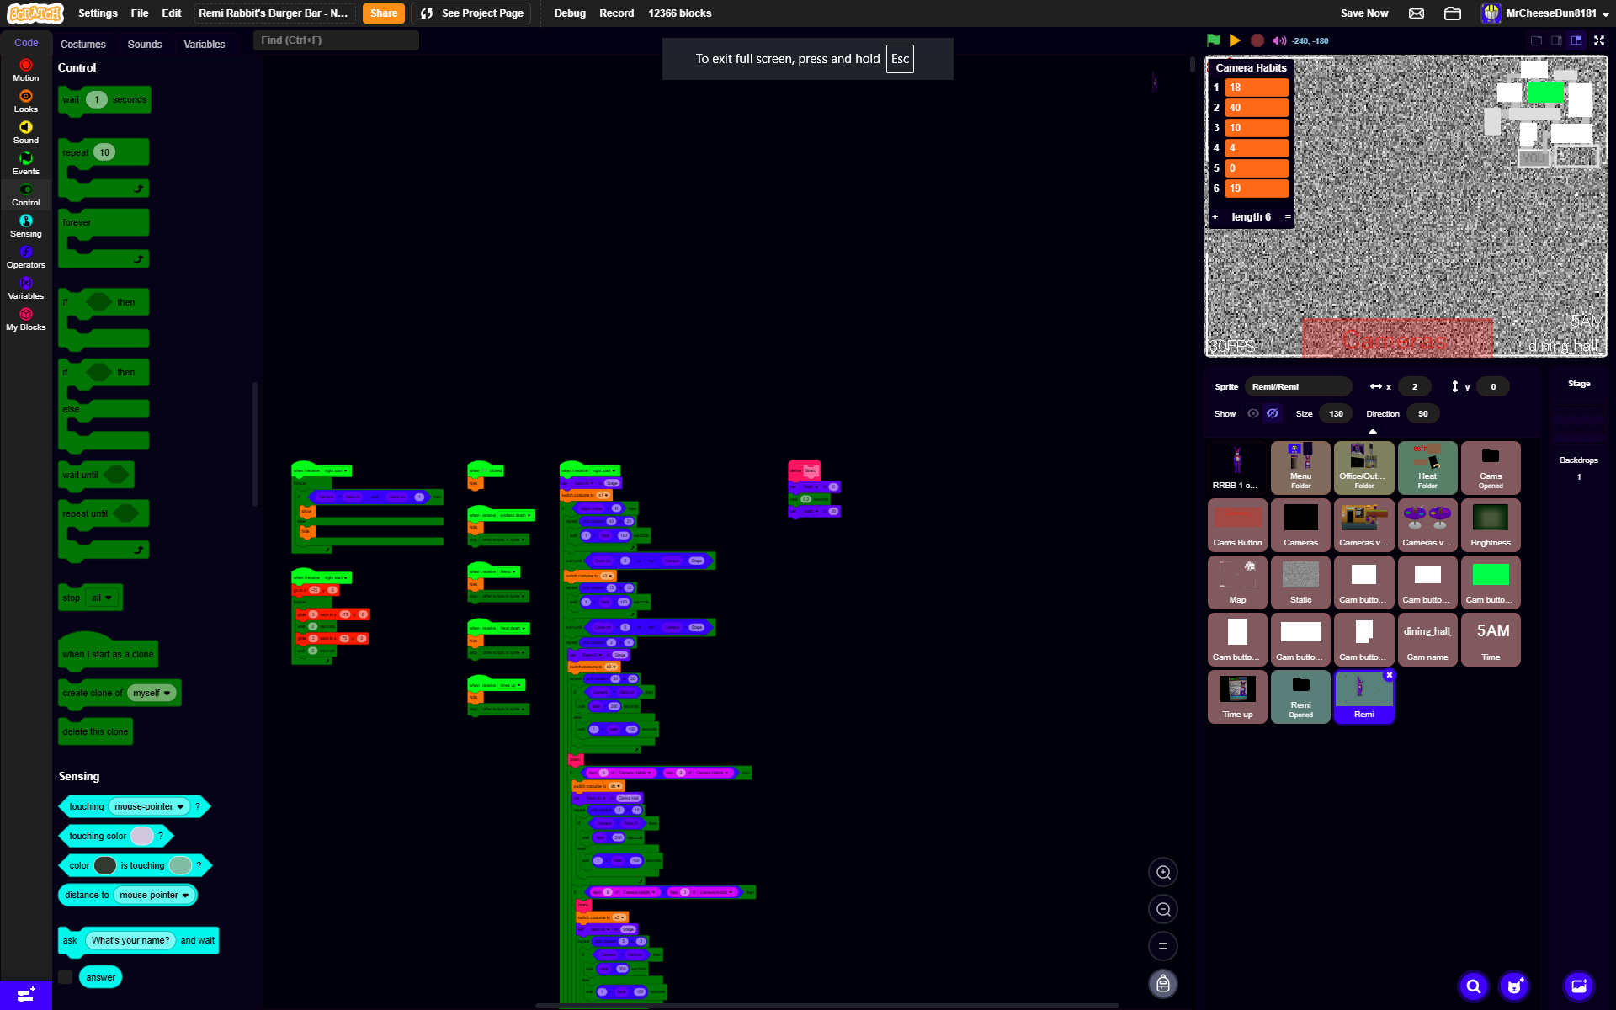Open the MrCheeseBun8181 account dropdown

[1545, 13]
